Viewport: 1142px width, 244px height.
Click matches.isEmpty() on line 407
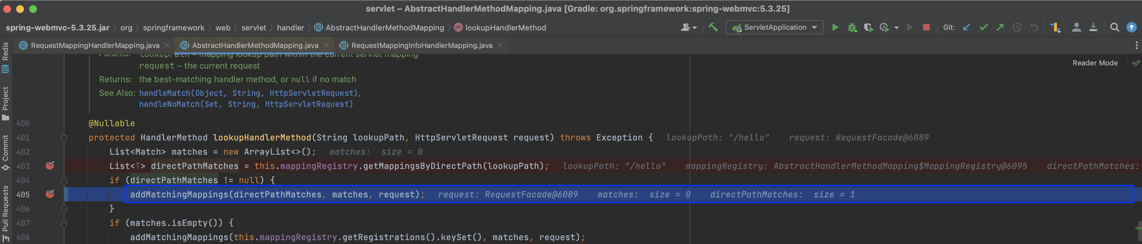177,223
